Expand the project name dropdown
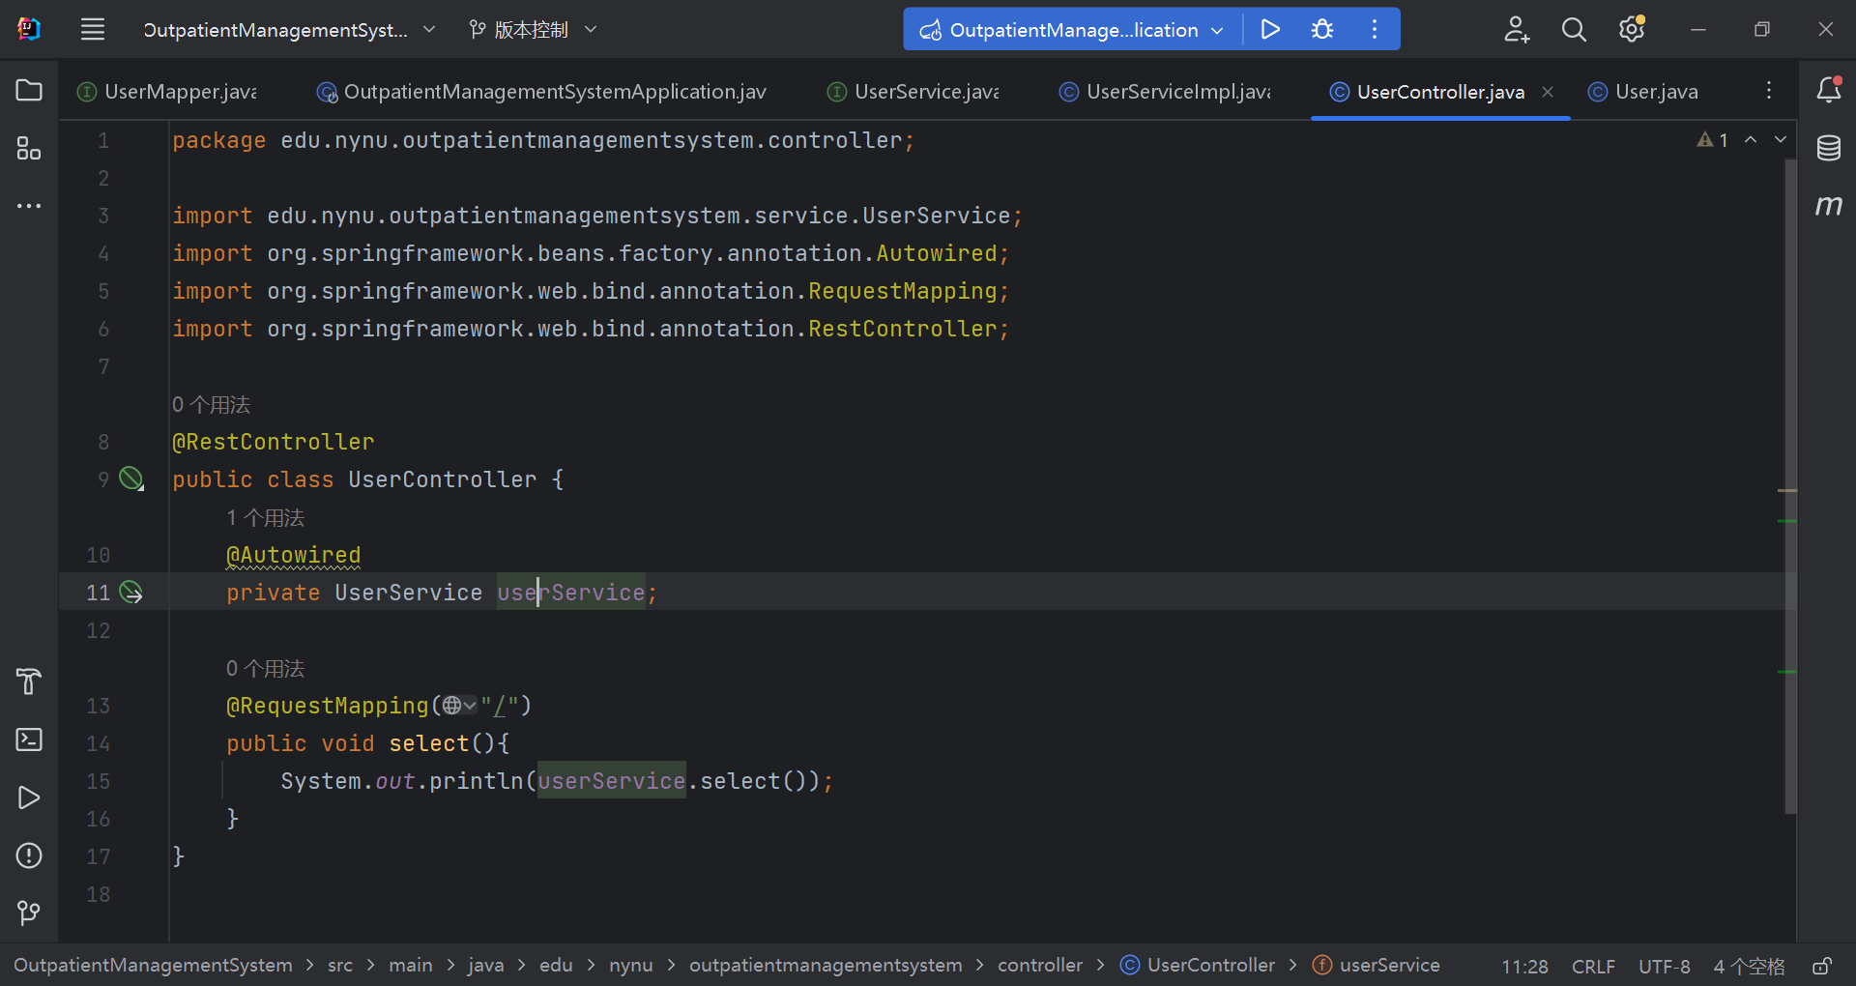1856x986 pixels. (x=289, y=30)
